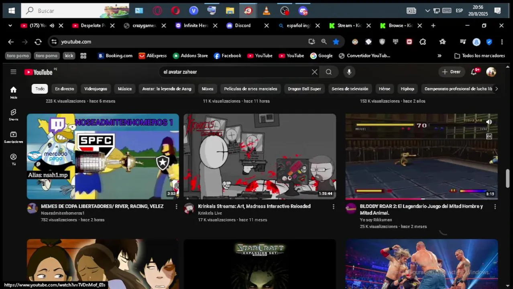Open the Windows Start menu

click(x=12, y=11)
